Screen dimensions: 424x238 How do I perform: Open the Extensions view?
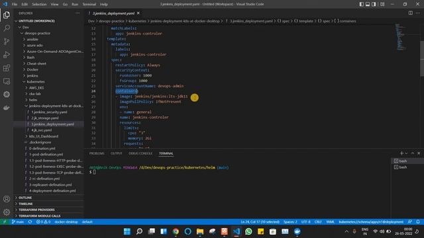[7, 67]
